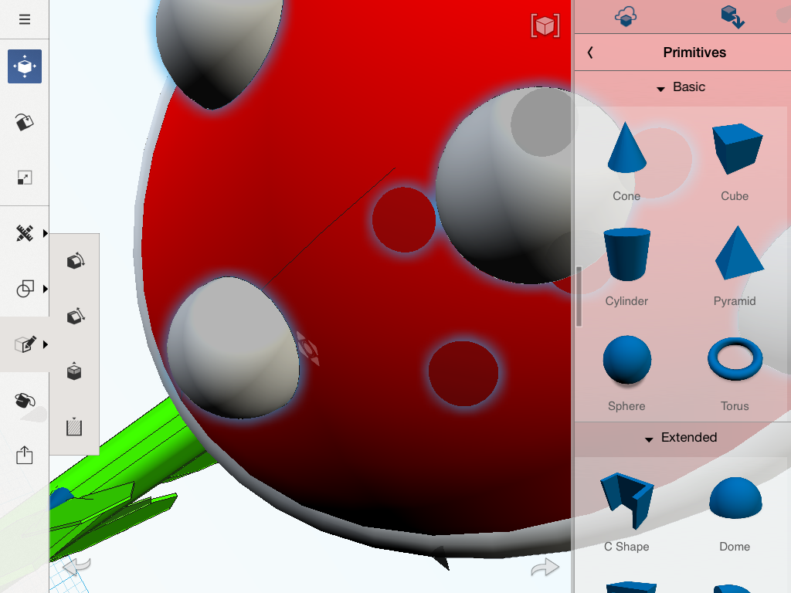Click the scale transform tool icon
This screenshot has height=593, width=791.
pos(24,178)
